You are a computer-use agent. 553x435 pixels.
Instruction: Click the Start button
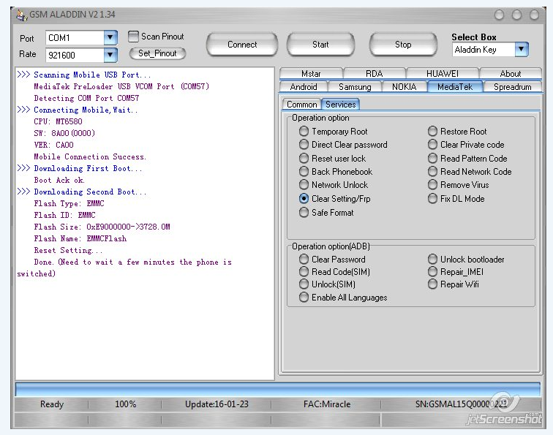click(x=320, y=45)
